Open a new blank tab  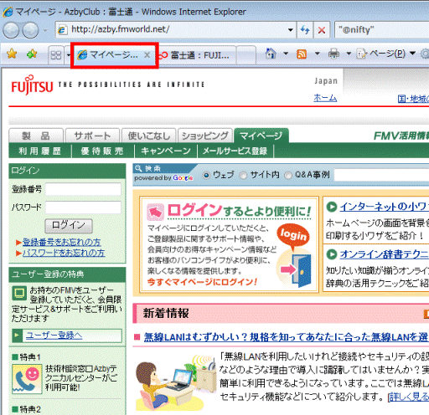tap(246, 55)
